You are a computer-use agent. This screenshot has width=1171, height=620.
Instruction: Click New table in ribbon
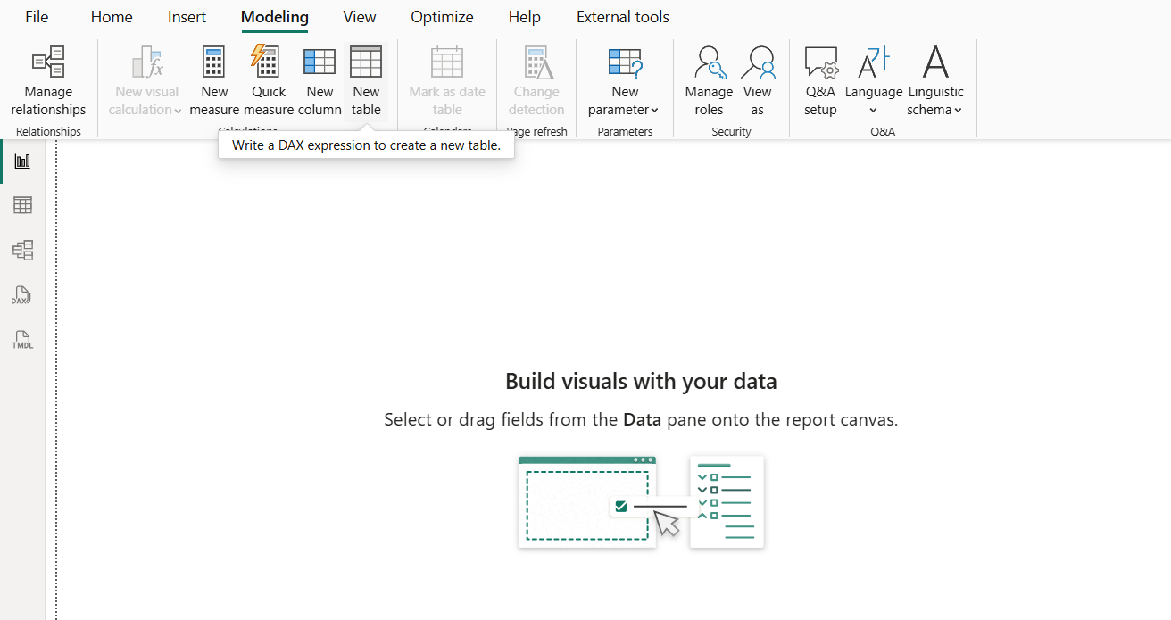pos(366,82)
